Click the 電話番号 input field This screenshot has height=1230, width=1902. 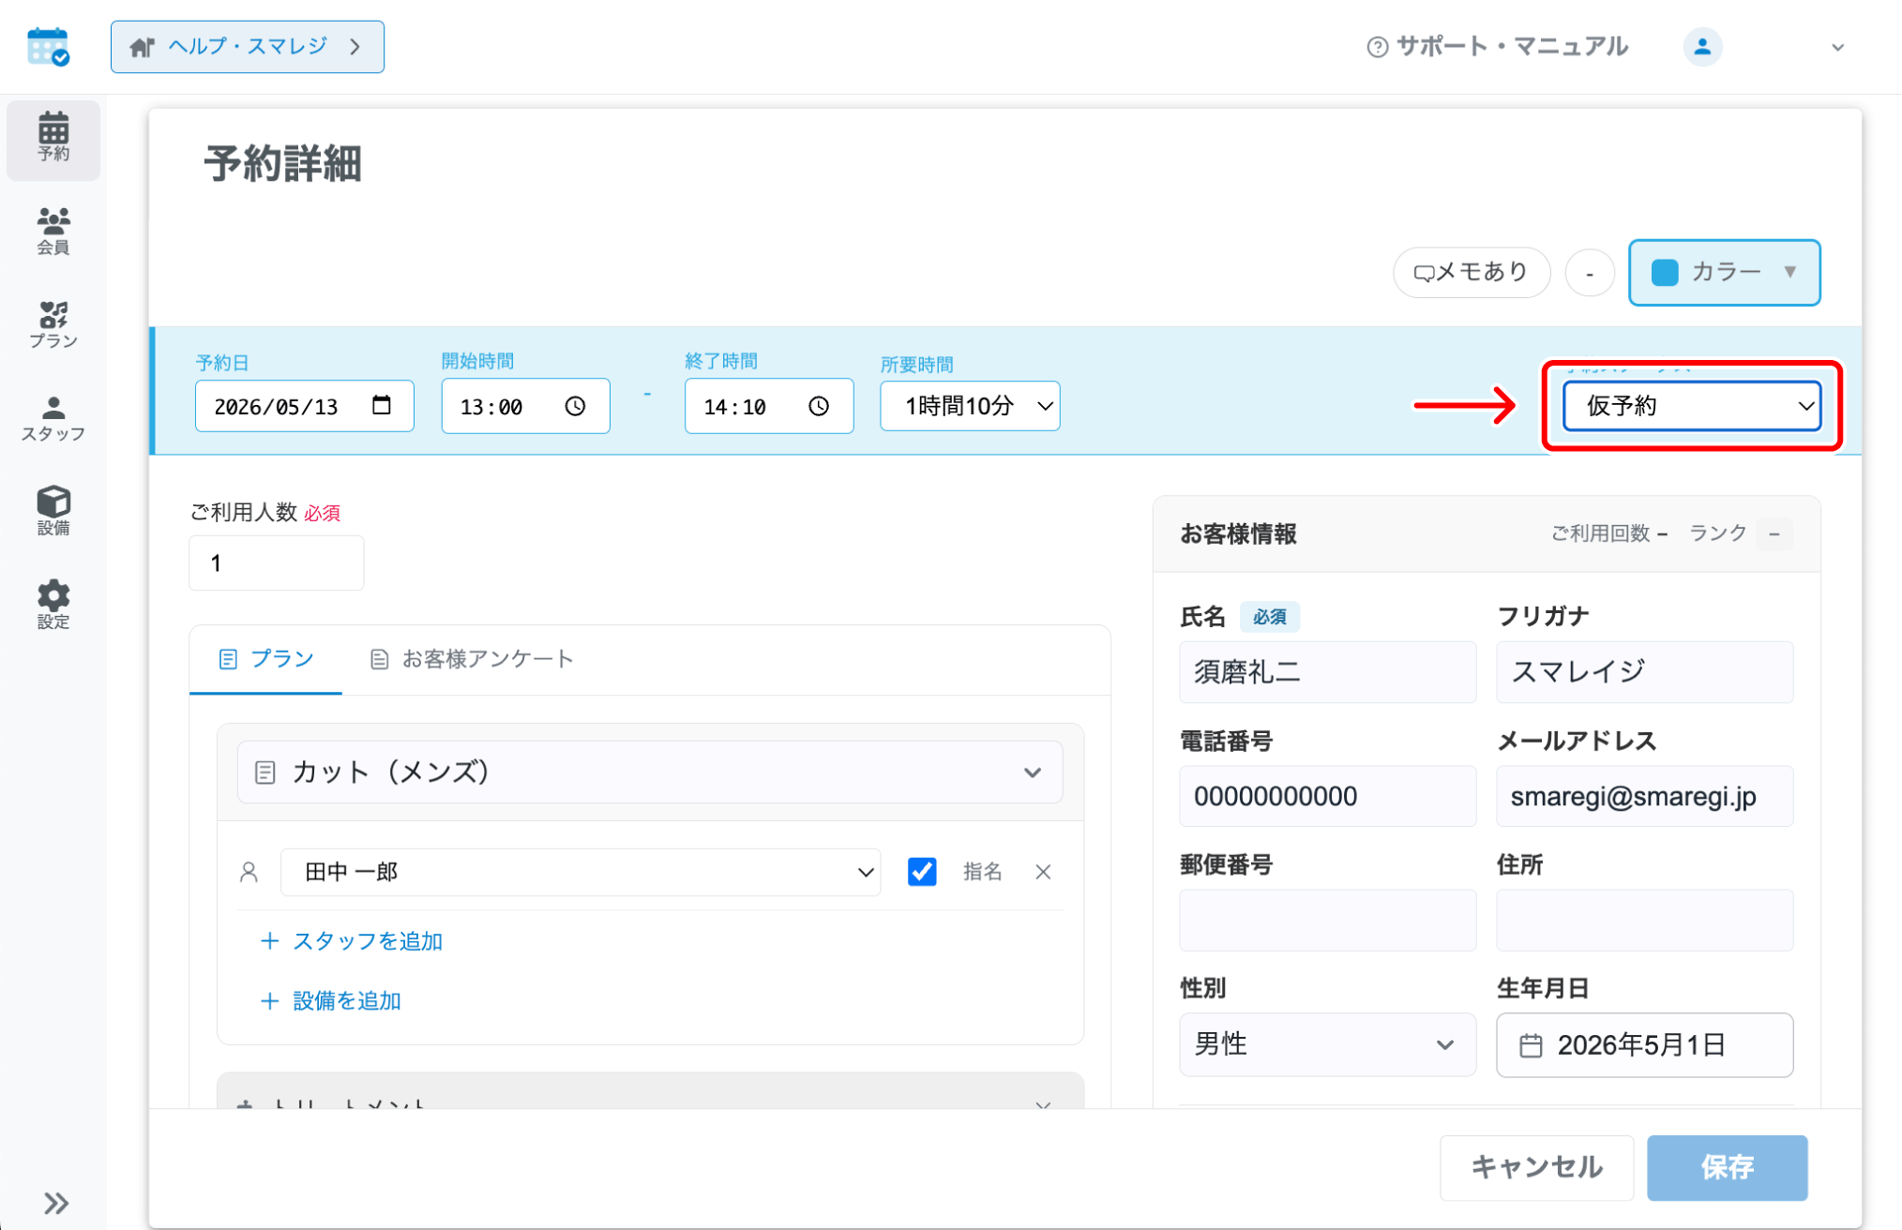pos(1327,796)
